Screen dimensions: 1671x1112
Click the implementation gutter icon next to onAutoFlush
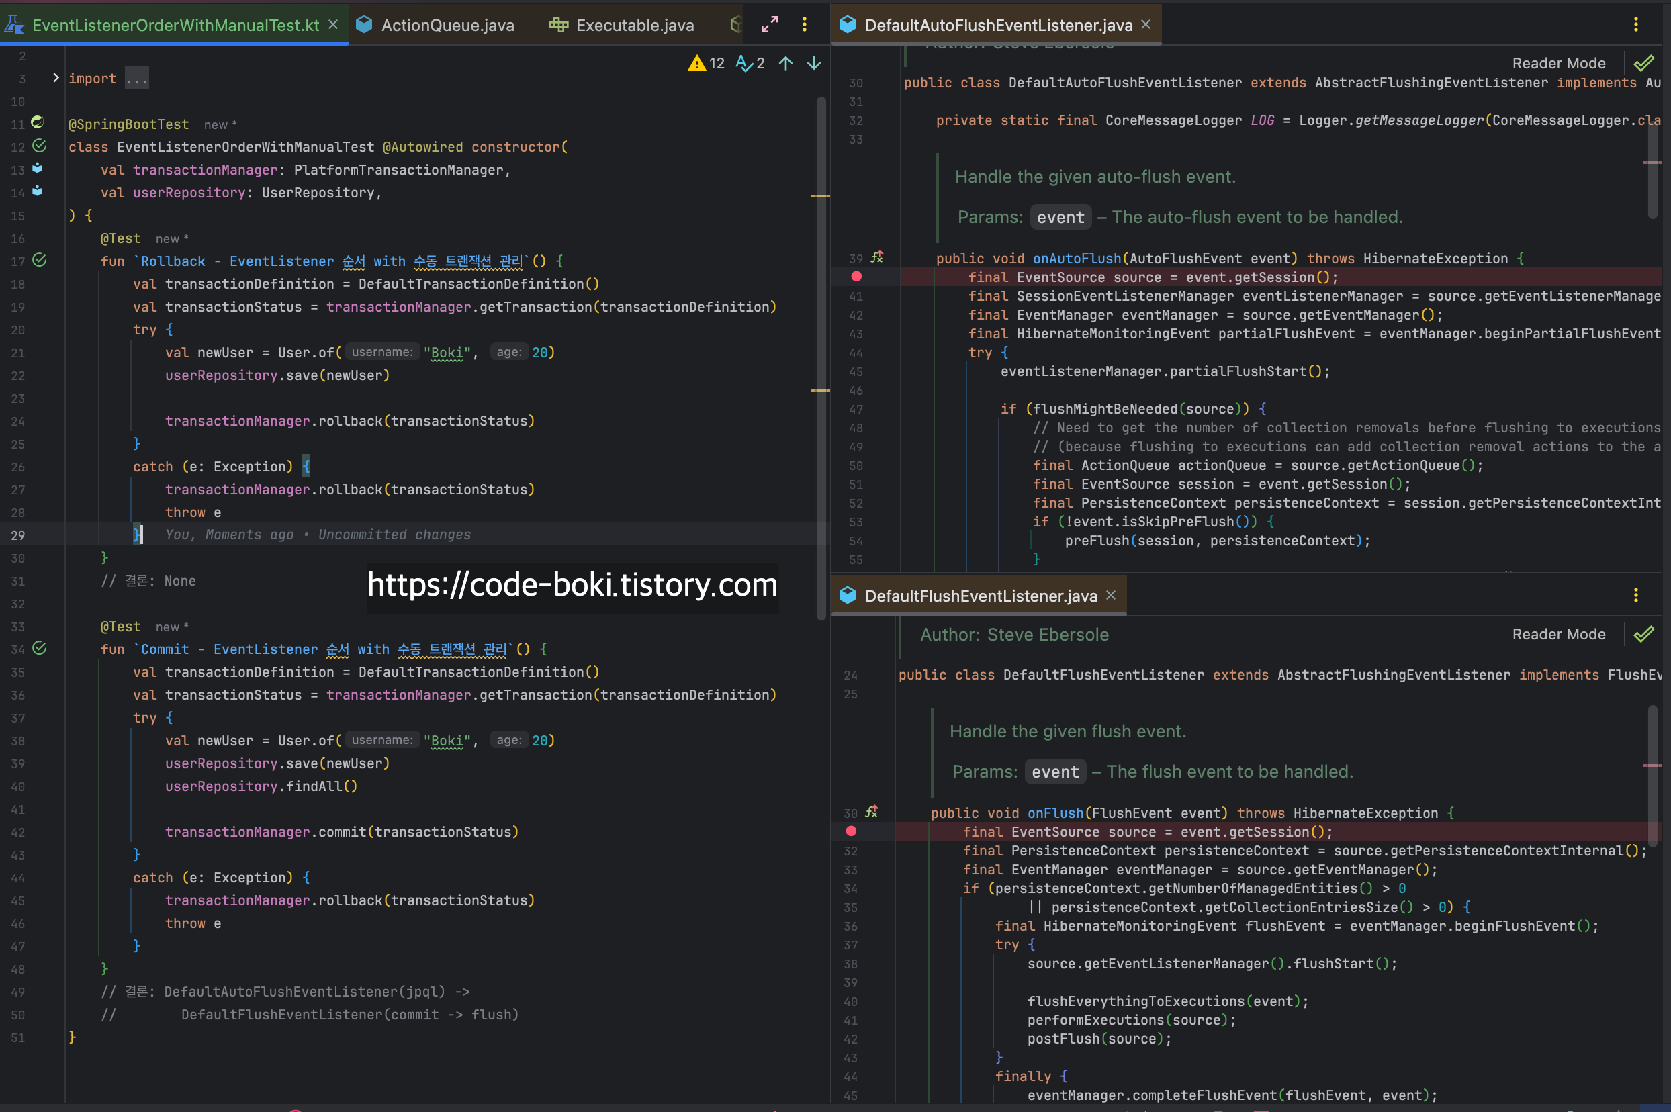point(877,257)
